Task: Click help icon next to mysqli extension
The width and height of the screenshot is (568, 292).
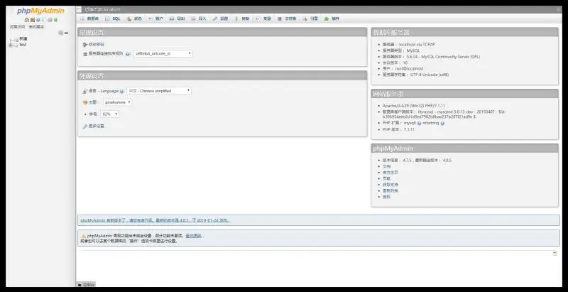Action: (419, 123)
